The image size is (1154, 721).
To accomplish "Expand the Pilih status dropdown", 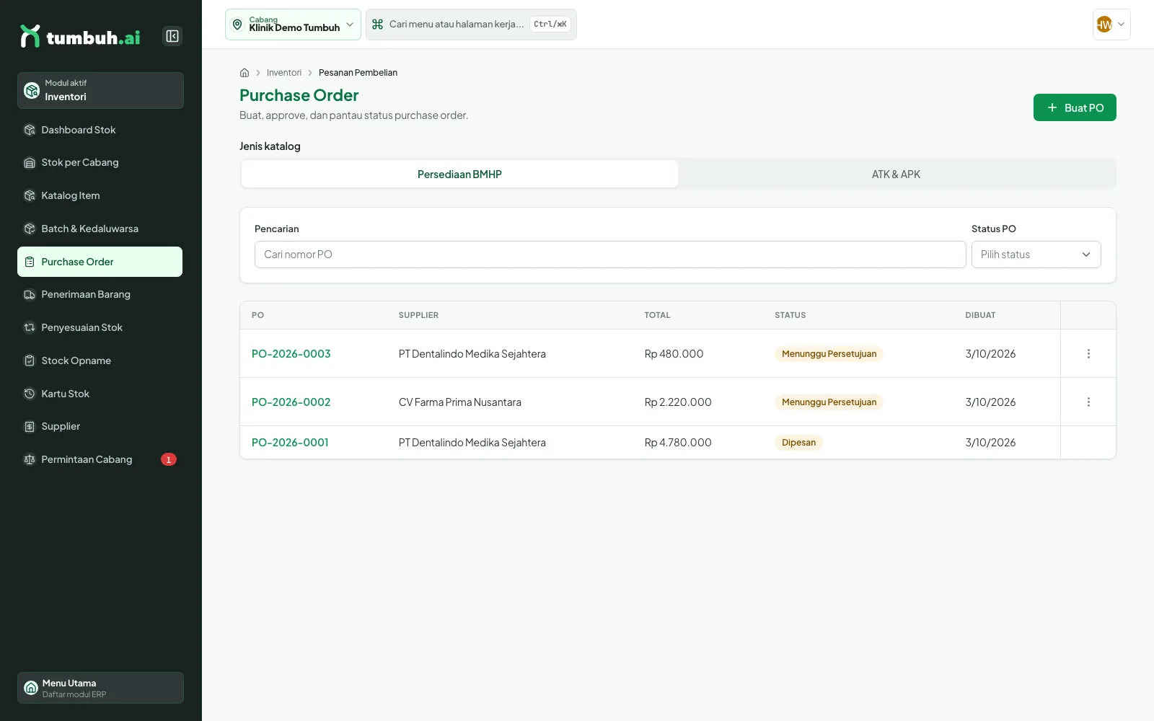I will pyautogui.click(x=1036, y=255).
